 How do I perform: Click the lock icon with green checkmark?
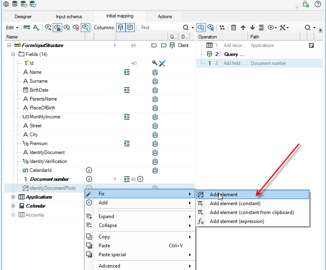(x=306, y=4)
